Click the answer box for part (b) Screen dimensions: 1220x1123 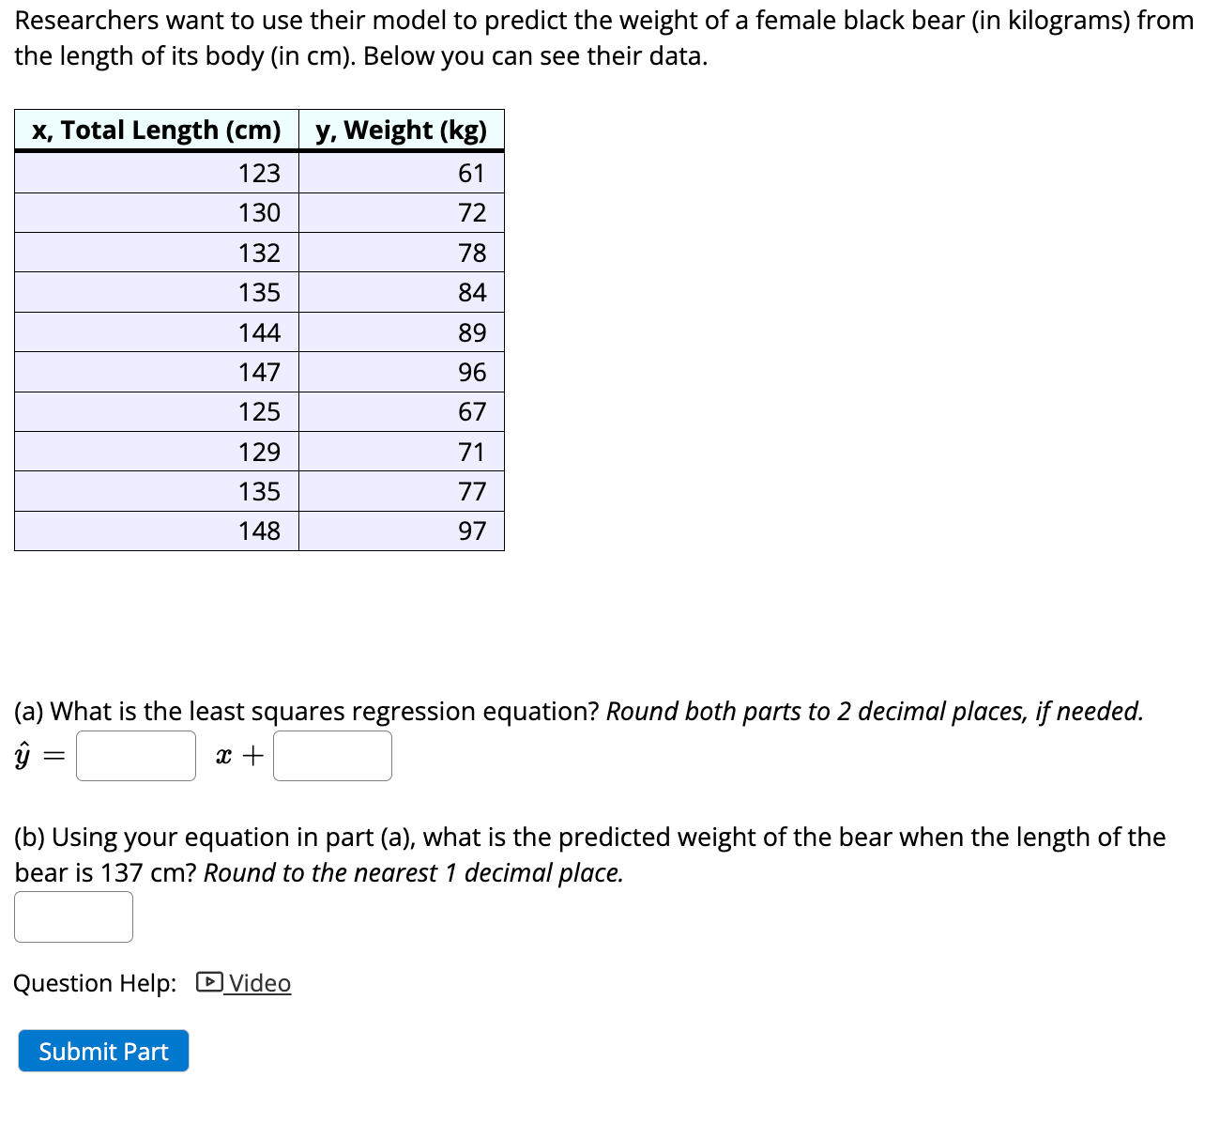tap(73, 916)
